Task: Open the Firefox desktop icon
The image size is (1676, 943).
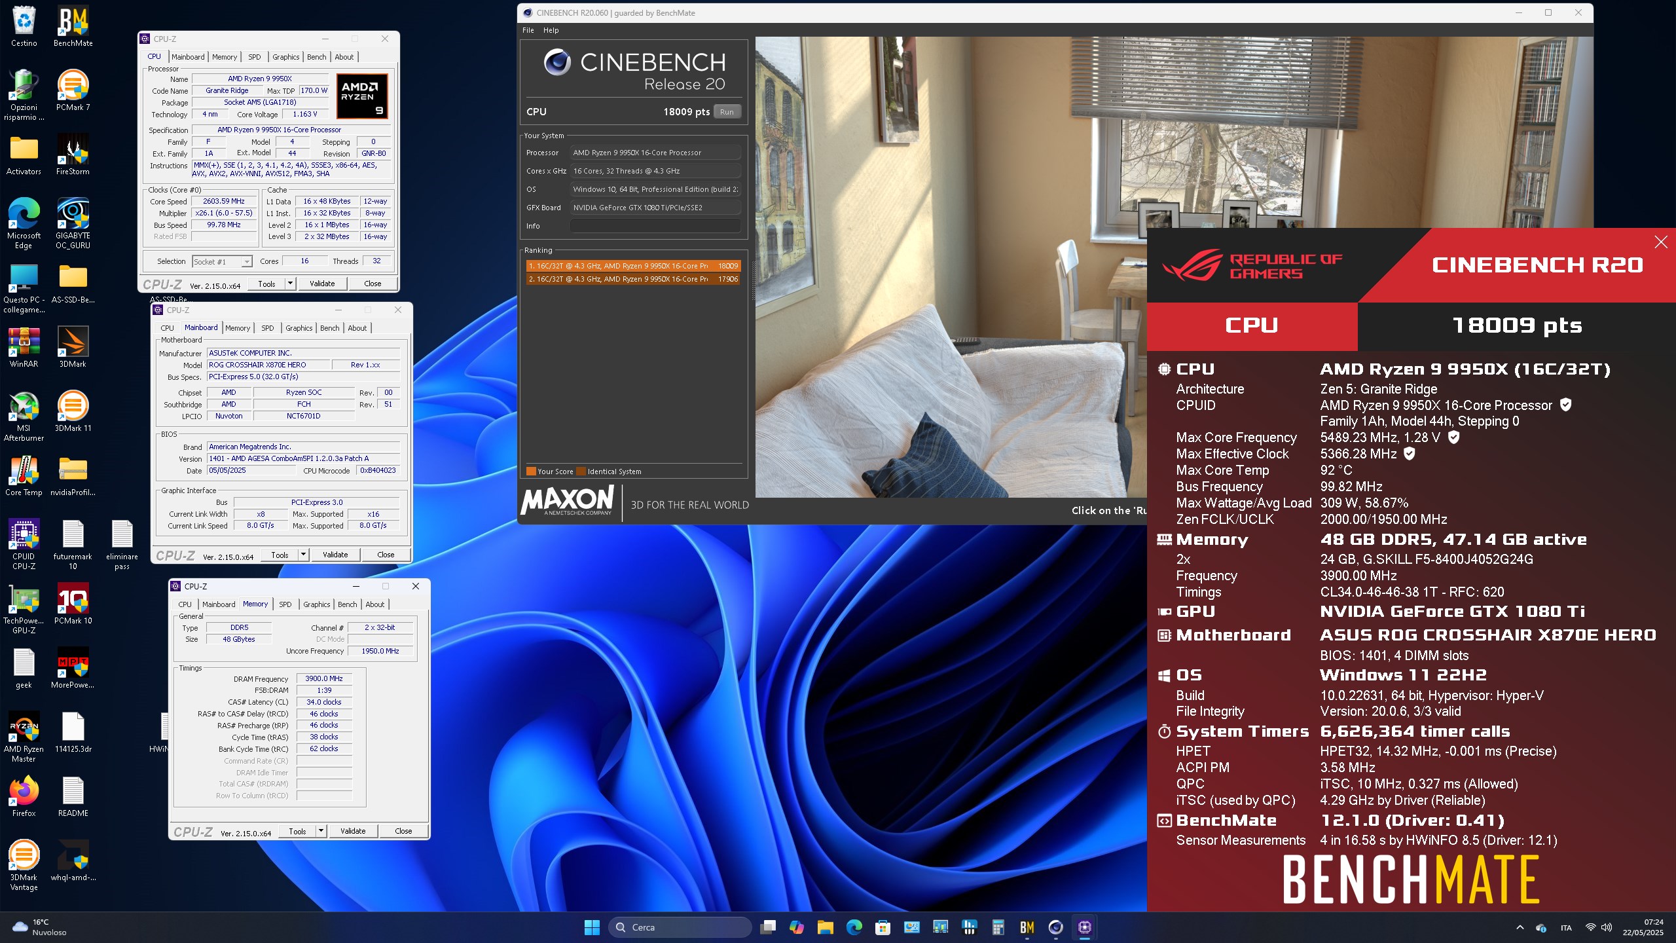Action: click(x=24, y=796)
